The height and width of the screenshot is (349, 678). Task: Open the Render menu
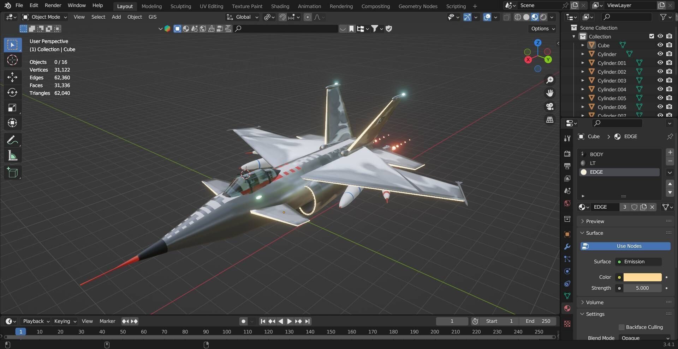tap(53, 5)
